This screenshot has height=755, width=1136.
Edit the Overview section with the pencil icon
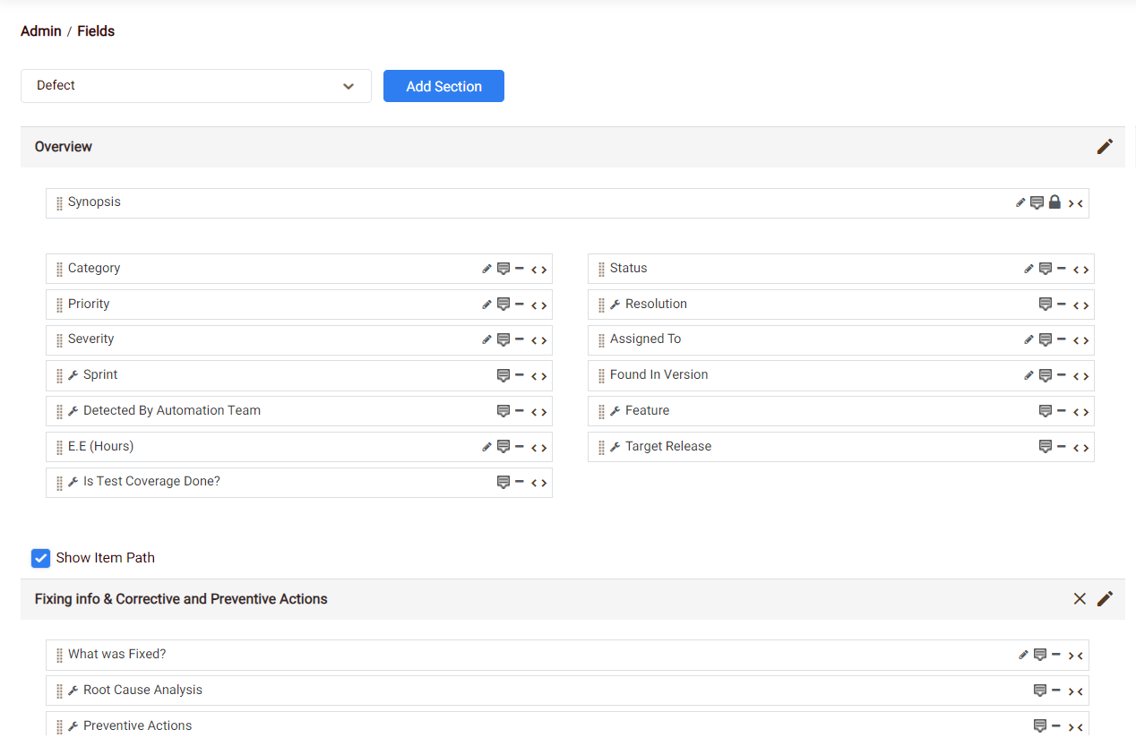(x=1105, y=147)
